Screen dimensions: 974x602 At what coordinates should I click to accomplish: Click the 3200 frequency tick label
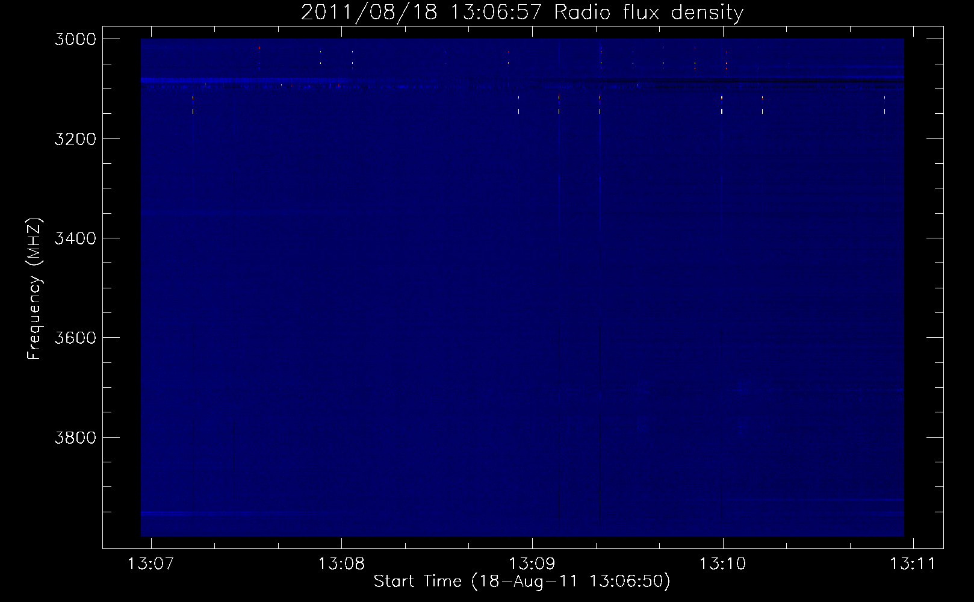[x=75, y=139]
